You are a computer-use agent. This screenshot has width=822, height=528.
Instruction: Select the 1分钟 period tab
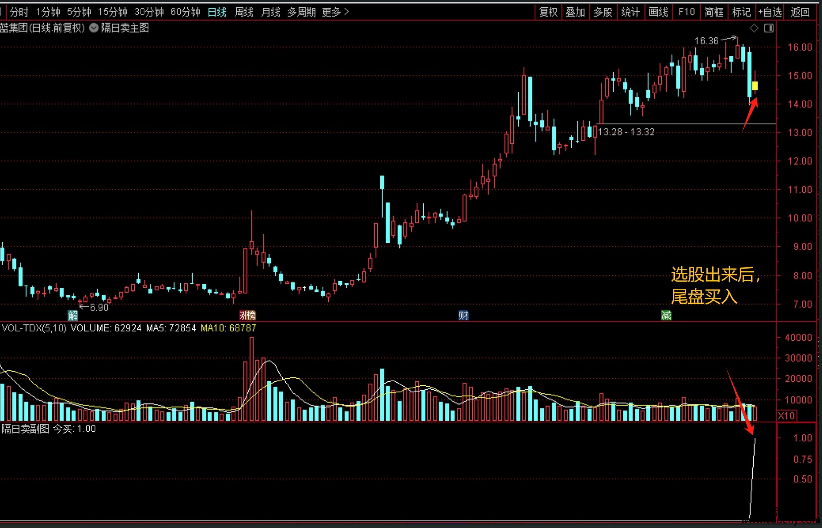(x=48, y=12)
